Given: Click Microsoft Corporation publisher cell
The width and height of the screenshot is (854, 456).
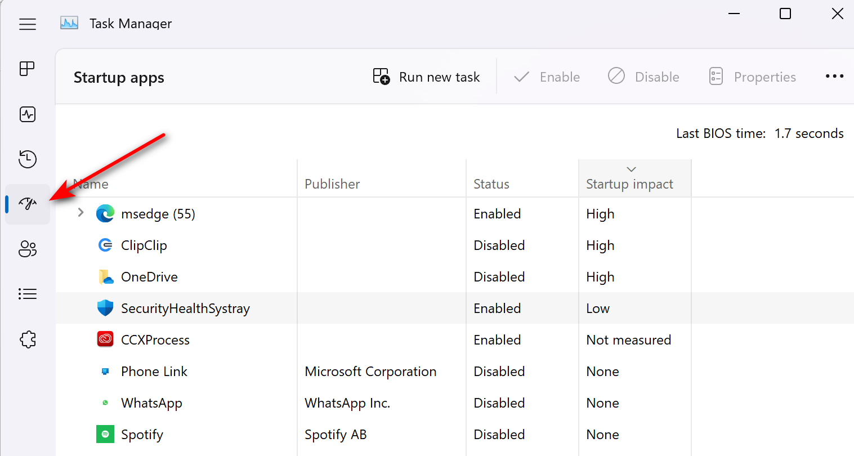Looking at the screenshot, I should [370, 372].
